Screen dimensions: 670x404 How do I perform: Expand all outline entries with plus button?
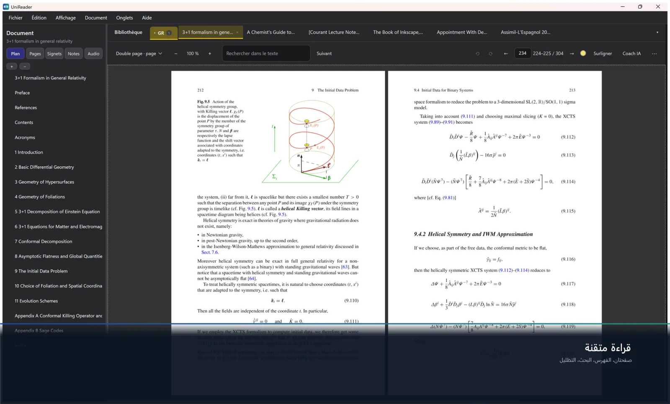[x=12, y=66]
